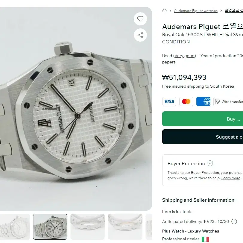Click the Suggest a price button
The height and width of the screenshot is (243, 243).
203,137
